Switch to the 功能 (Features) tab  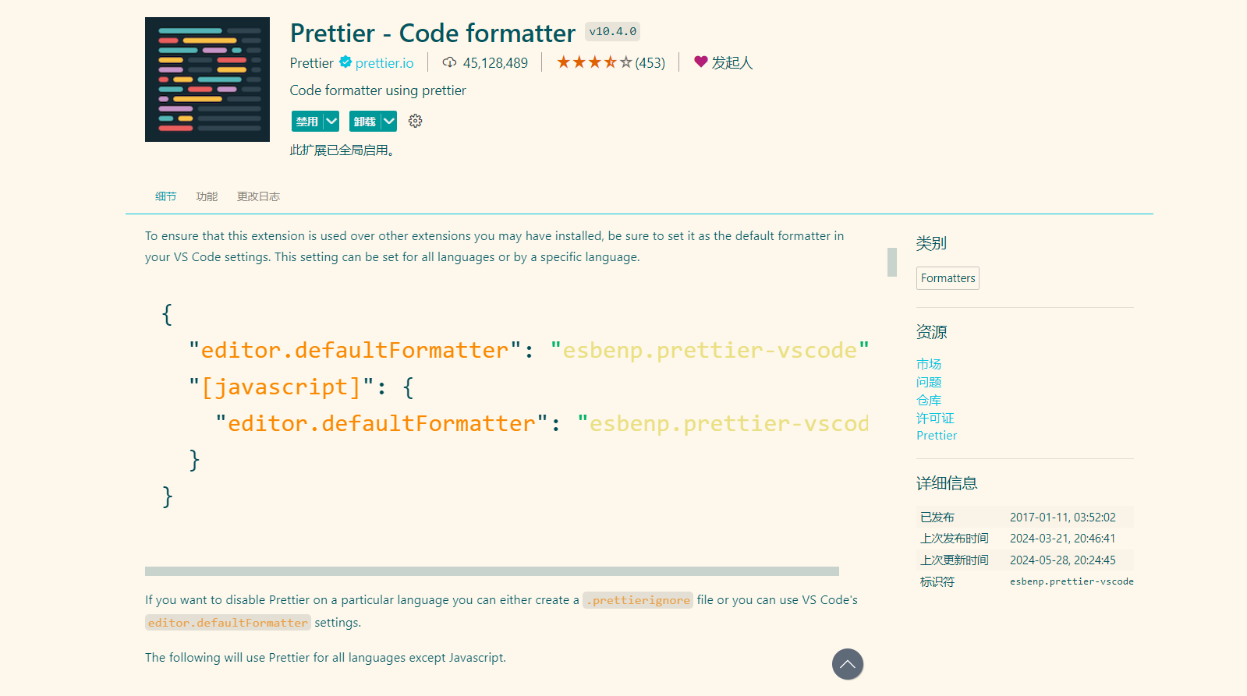(x=207, y=196)
